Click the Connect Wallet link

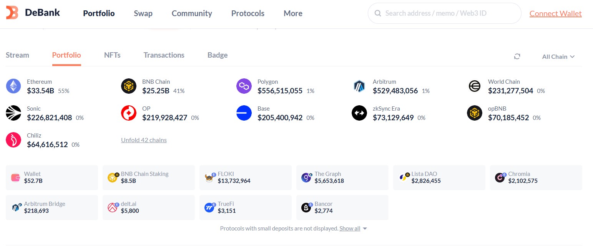coord(555,13)
